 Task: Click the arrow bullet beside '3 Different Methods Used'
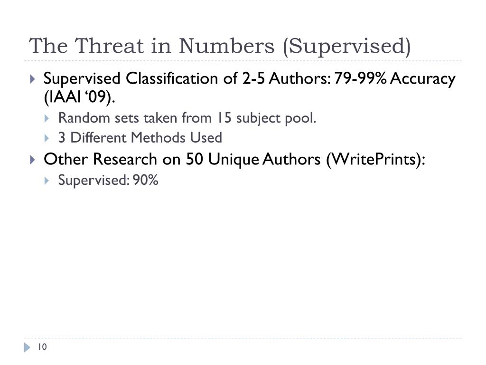pyautogui.click(x=47, y=138)
